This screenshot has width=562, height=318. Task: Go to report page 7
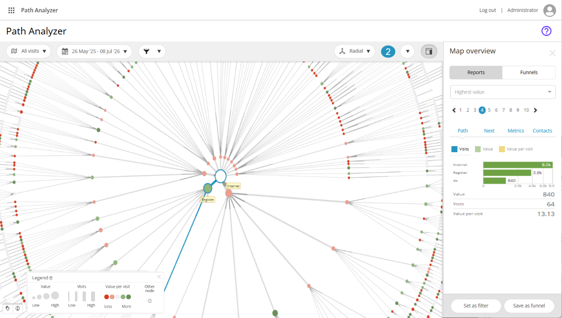(x=503, y=110)
